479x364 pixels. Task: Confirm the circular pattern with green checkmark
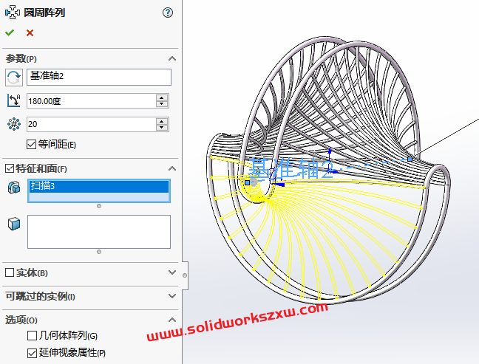coord(10,32)
